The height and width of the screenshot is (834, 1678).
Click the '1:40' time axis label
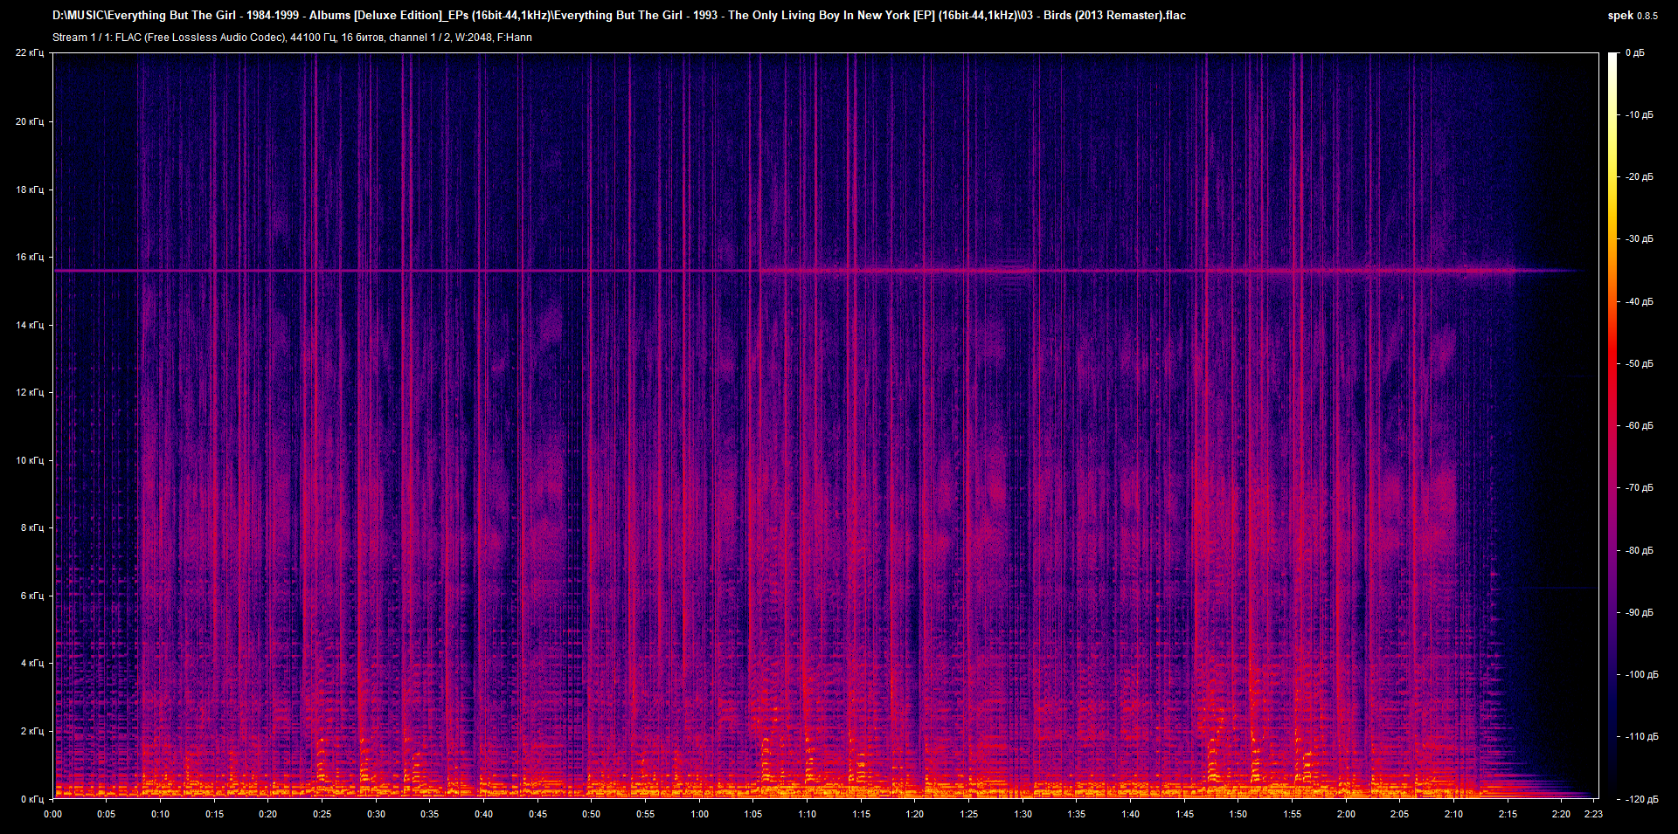pos(1131,814)
